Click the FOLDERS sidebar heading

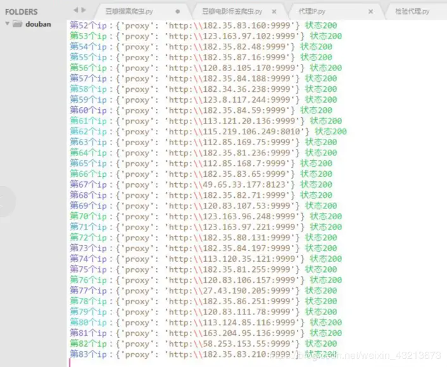coord(22,11)
